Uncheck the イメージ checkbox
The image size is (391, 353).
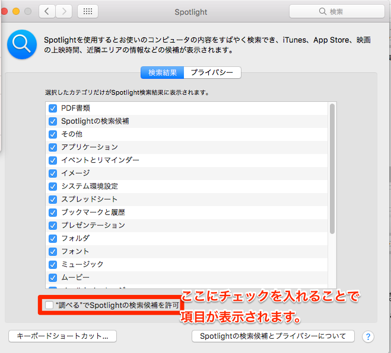(53, 174)
